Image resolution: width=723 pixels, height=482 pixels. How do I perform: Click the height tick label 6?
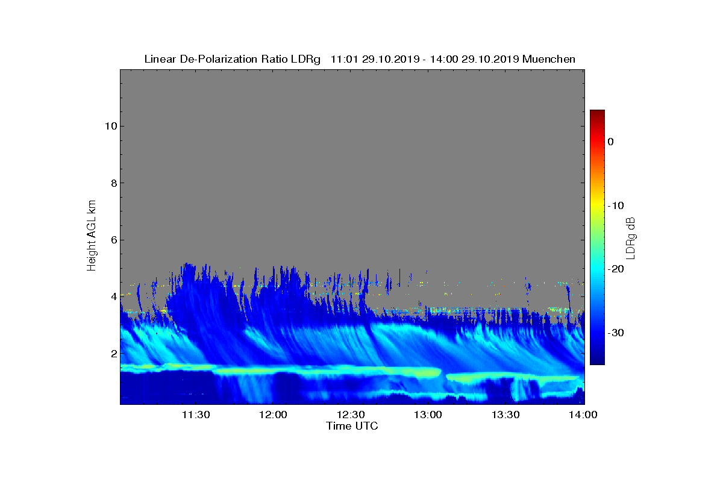(x=113, y=240)
